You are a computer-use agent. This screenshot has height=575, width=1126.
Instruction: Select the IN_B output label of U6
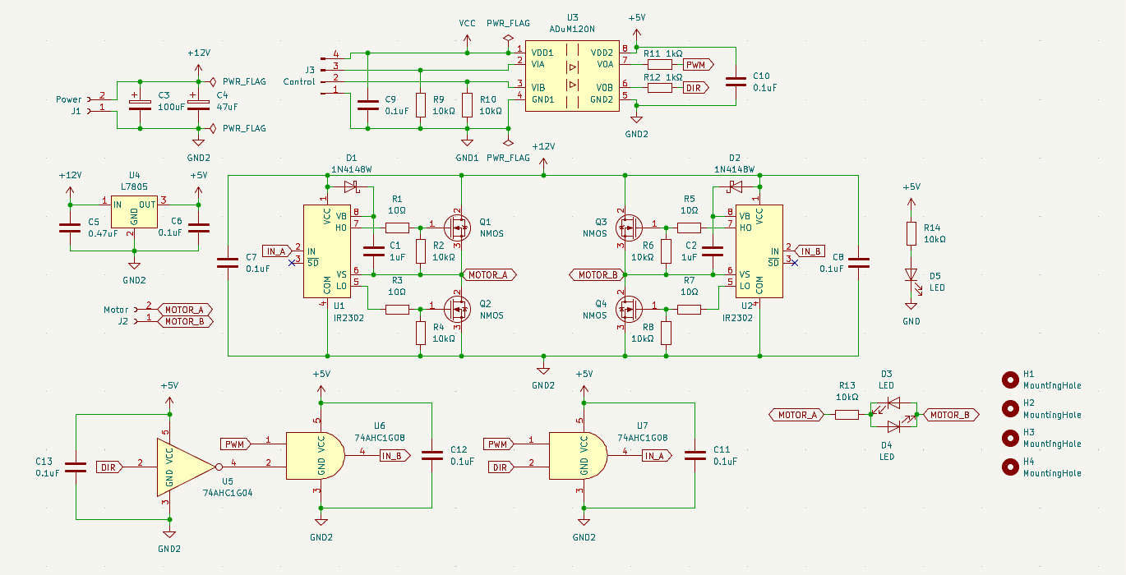pyautogui.click(x=394, y=456)
